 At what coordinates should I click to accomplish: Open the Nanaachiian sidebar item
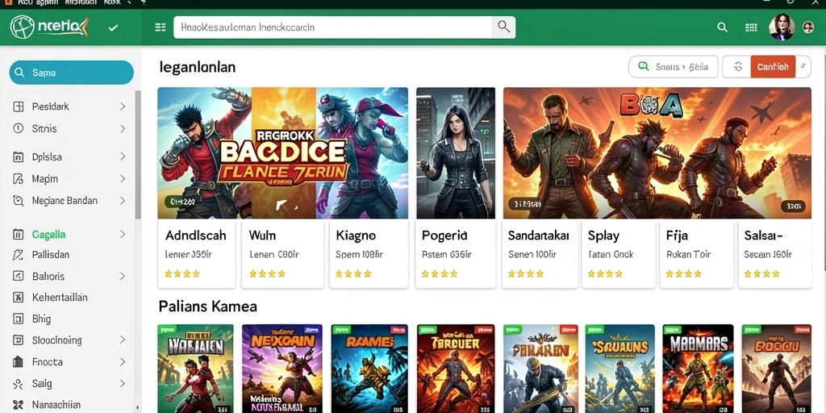(69, 405)
